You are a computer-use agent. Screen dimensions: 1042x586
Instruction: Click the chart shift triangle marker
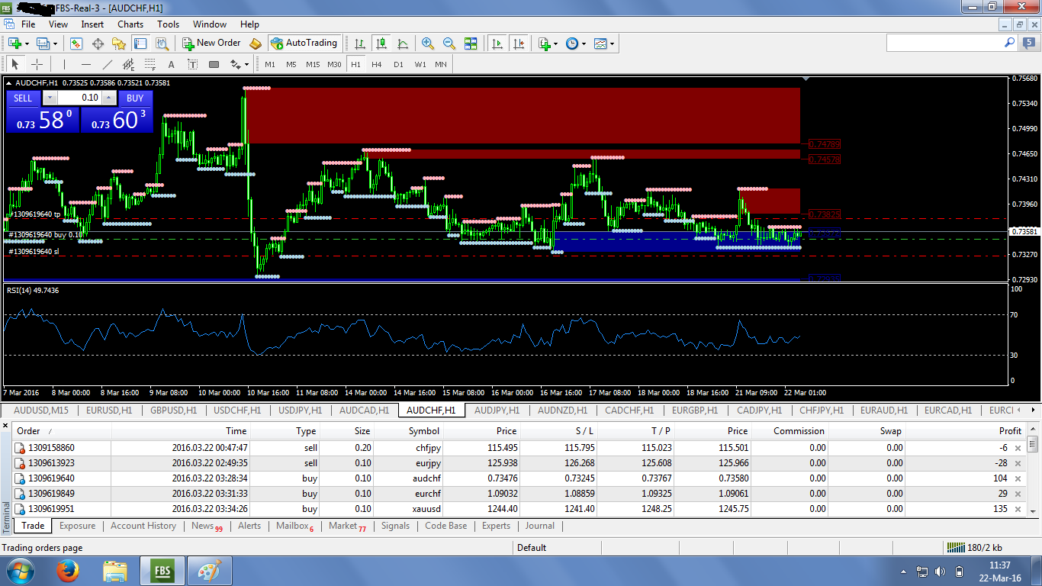(806, 79)
